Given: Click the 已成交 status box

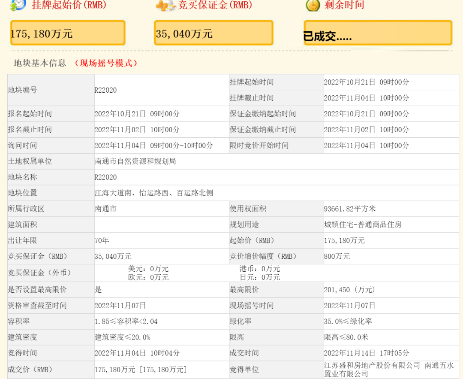Looking at the screenshot, I should tap(378, 33).
